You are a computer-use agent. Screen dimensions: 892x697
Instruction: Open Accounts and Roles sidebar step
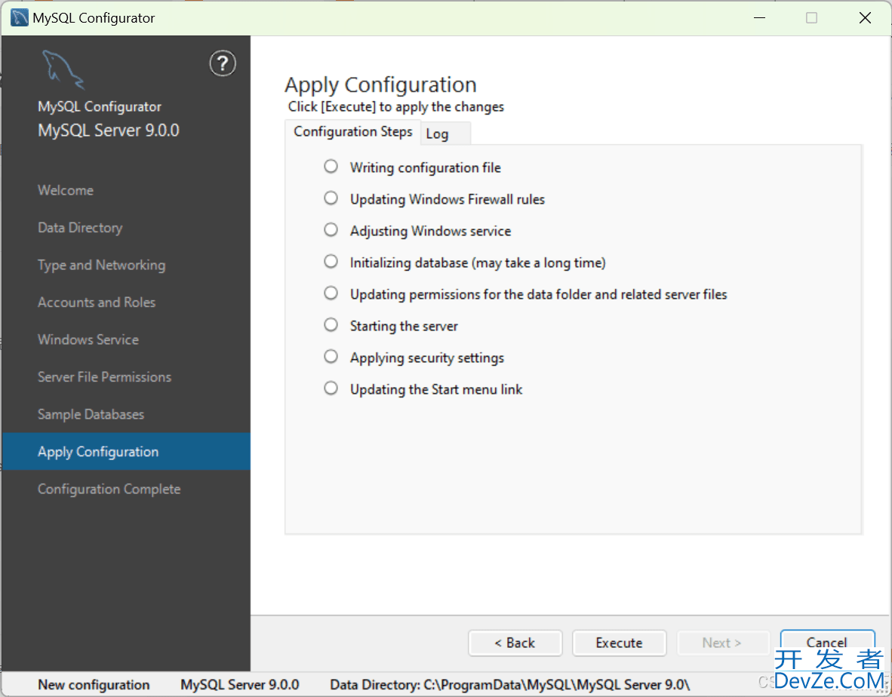click(x=96, y=302)
